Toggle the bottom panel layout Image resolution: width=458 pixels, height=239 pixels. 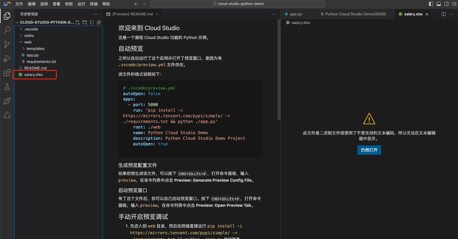pyautogui.click(x=439, y=4)
